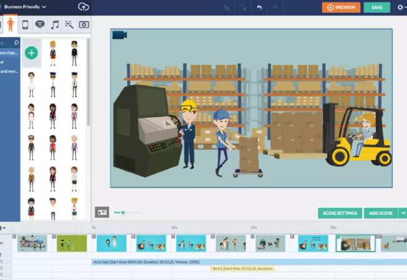Viewport: 407px width, 280px height.
Task: Click the undo arrow button
Action: (x=259, y=7)
